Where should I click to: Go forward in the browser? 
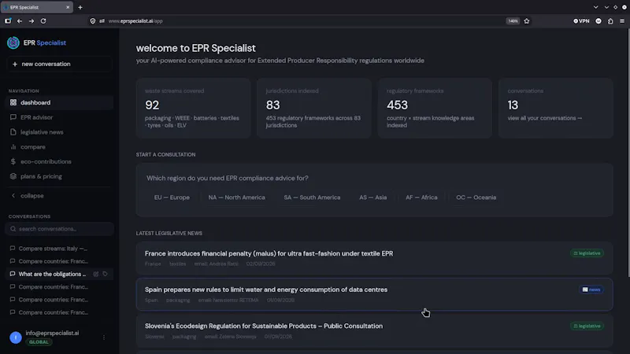pyautogui.click(x=31, y=21)
